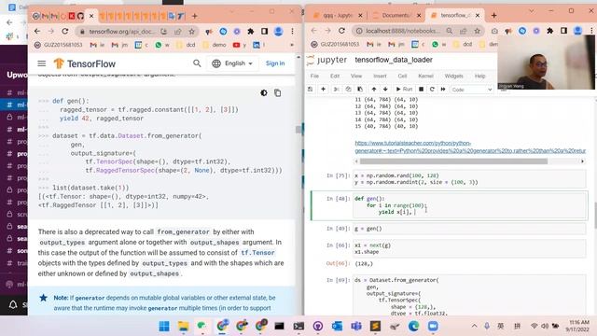Open the cell type Code dropdown
Image resolution: width=597 pixels, height=336 pixels.
coord(472,90)
